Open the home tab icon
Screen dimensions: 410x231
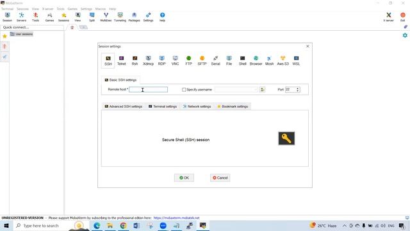[72, 28]
